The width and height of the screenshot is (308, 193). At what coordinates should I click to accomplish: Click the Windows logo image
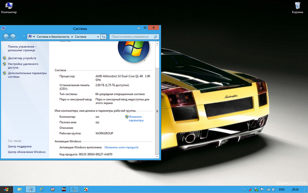coord(134,52)
